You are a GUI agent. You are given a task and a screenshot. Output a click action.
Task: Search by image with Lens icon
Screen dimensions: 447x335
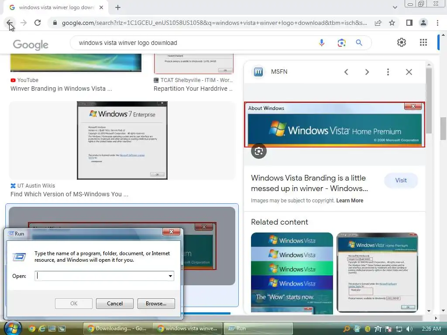pos(341,43)
